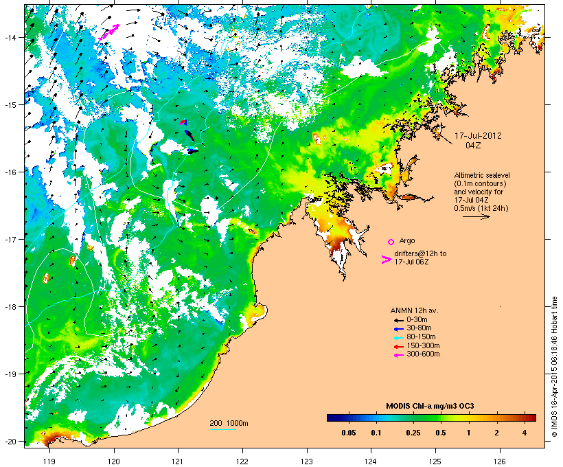This screenshot has height=467, width=563.
Task: Click the magenta drifter track near -14 latitude
Action: pyautogui.click(x=108, y=32)
